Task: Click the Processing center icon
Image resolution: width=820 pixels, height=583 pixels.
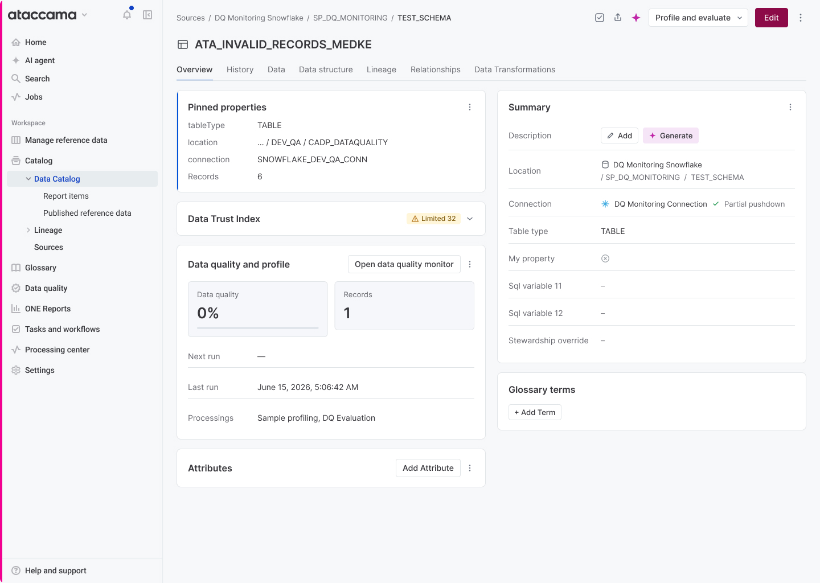Action: point(16,350)
